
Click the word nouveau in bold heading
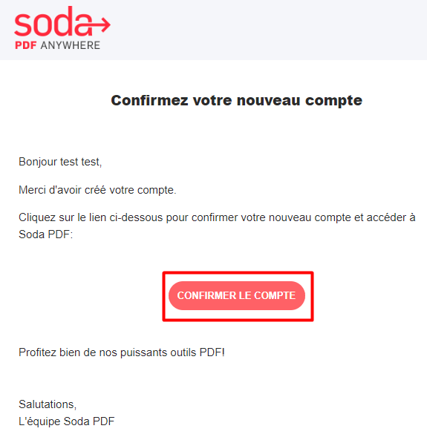click(269, 100)
